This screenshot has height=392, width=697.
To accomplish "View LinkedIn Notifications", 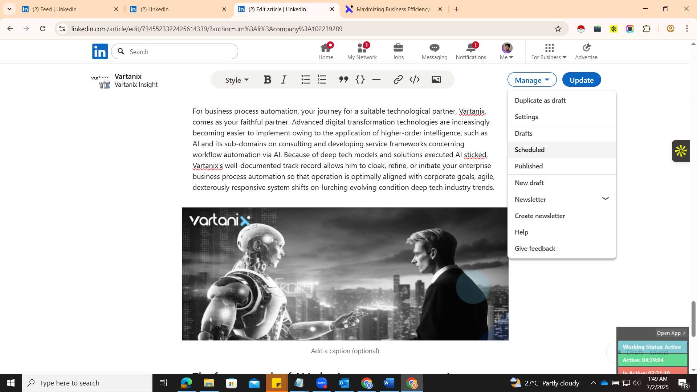I will (471, 51).
